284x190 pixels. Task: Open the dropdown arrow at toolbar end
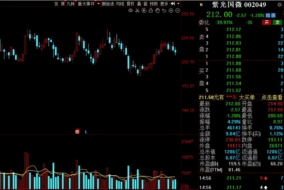pos(178,3)
